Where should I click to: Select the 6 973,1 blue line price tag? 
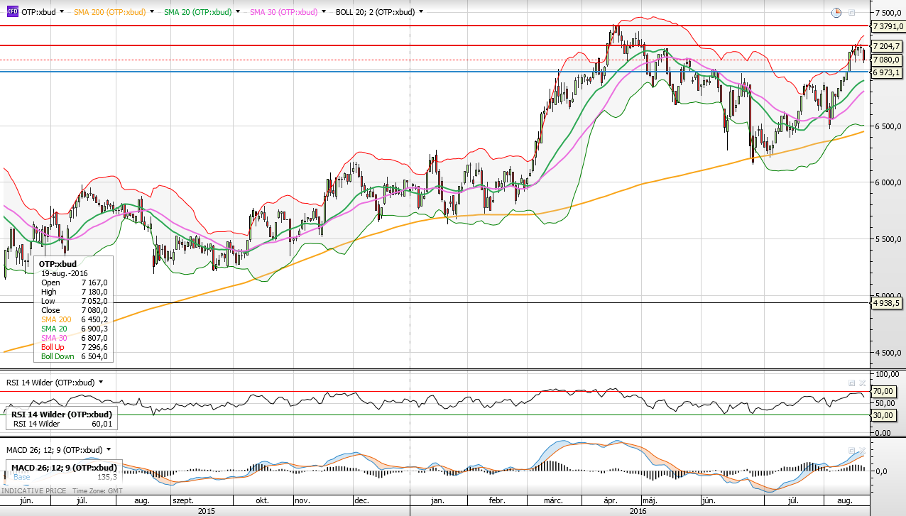click(888, 72)
